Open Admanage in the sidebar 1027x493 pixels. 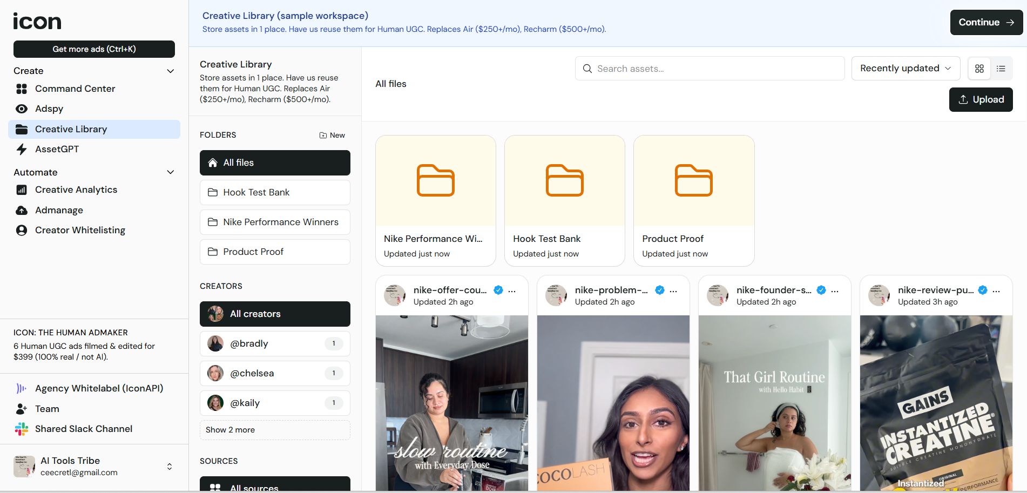point(94,210)
